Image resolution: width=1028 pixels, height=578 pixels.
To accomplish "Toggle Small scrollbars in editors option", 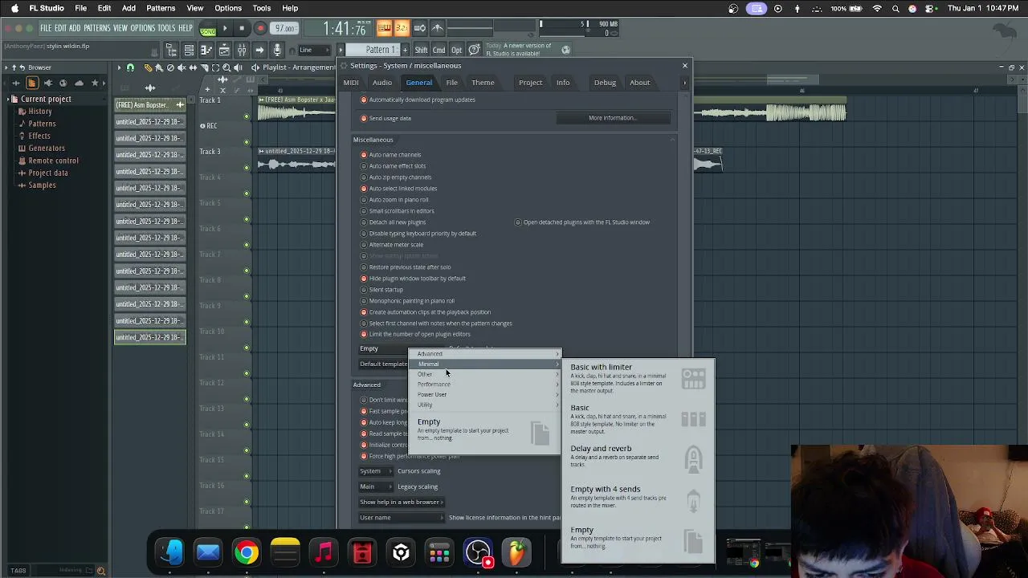I will click(x=398, y=211).
